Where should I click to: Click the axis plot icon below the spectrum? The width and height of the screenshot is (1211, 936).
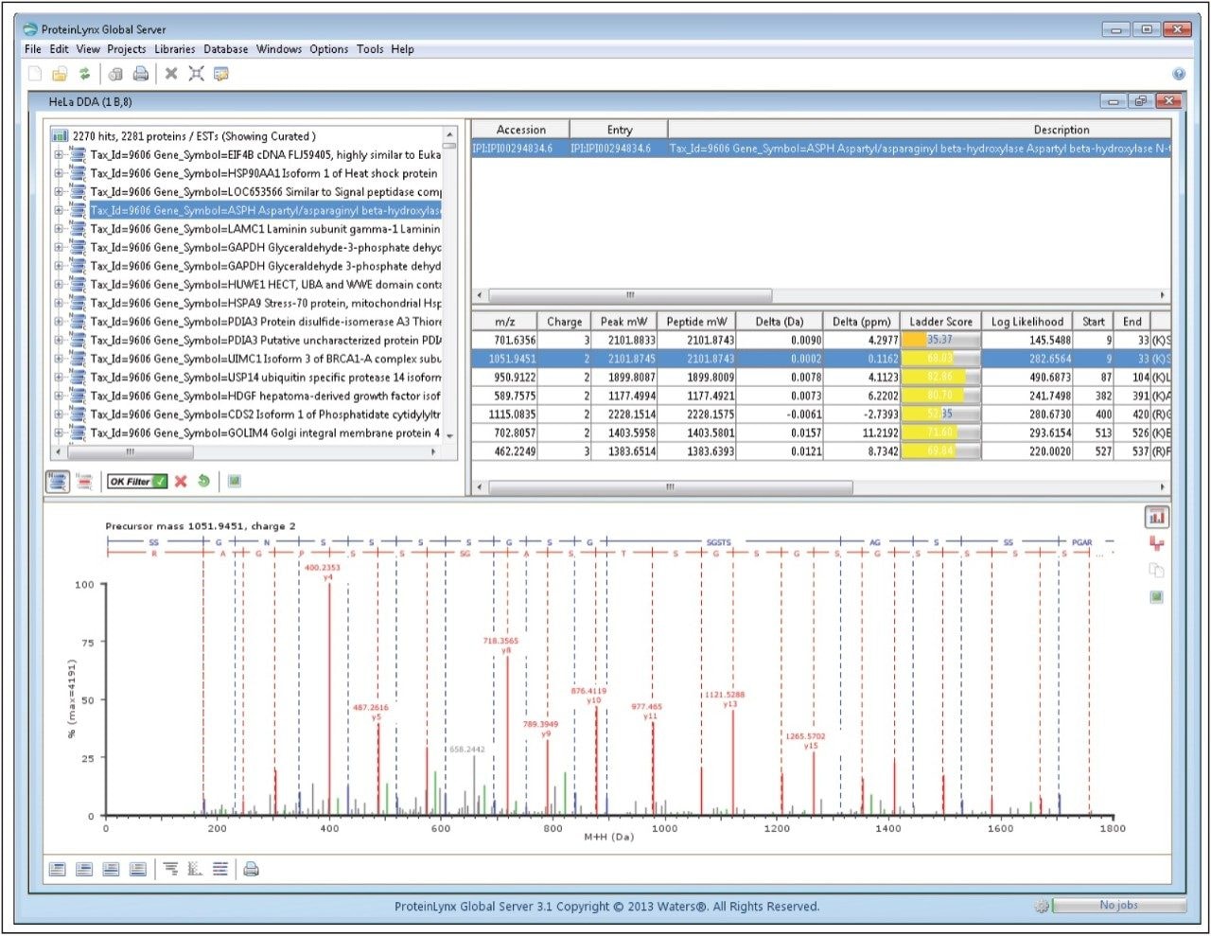(195, 869)
